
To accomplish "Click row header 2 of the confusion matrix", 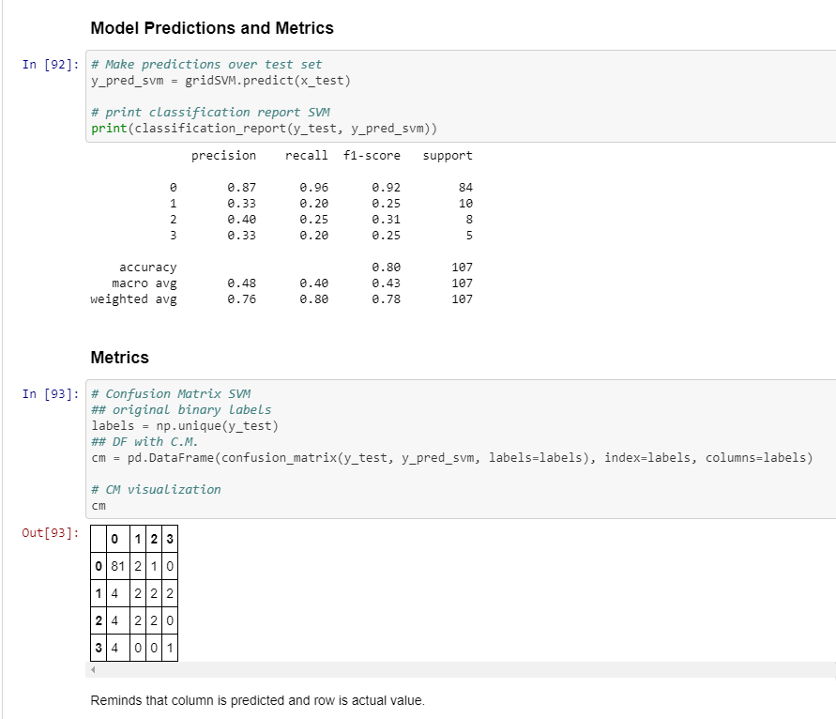I will coord(98,620).
